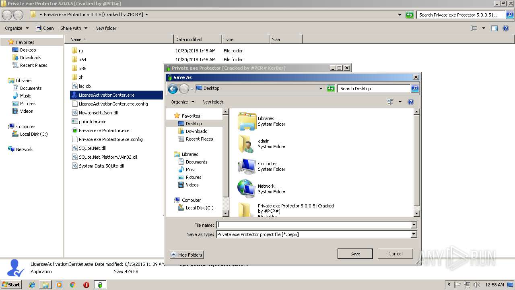Open Share with menu in Explorer
Viewport: 515px width, 290px height.
[x=74, y=28]
